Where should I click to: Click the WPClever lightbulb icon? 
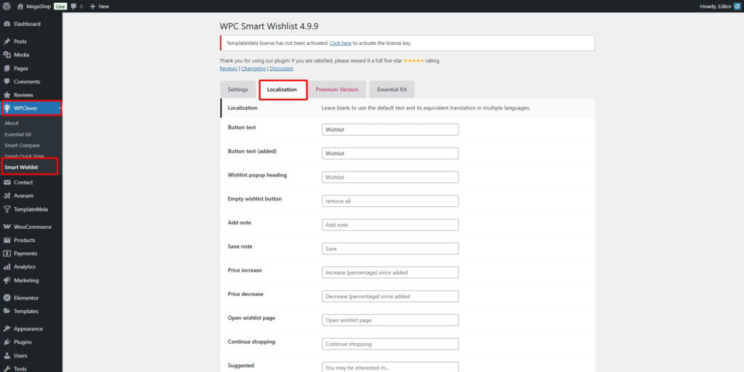coord(7,108)
